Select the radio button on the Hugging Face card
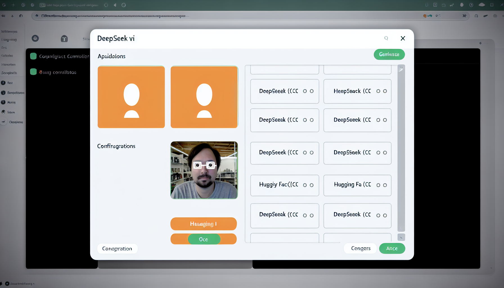The width and height of the screenshot is (504, 288). 305,185
